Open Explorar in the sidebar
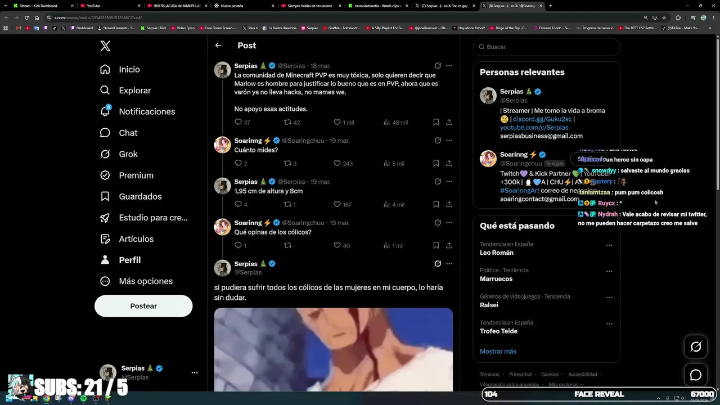This screenshot has height=405, width=720. (x=125, y=91)
